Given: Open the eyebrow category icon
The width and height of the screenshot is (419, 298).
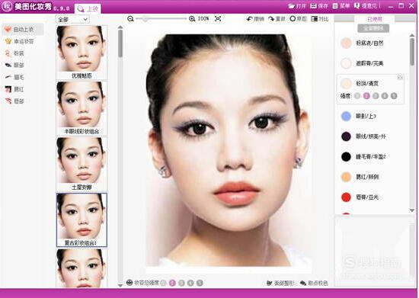Looking at the screenshot, I should 8,77.
